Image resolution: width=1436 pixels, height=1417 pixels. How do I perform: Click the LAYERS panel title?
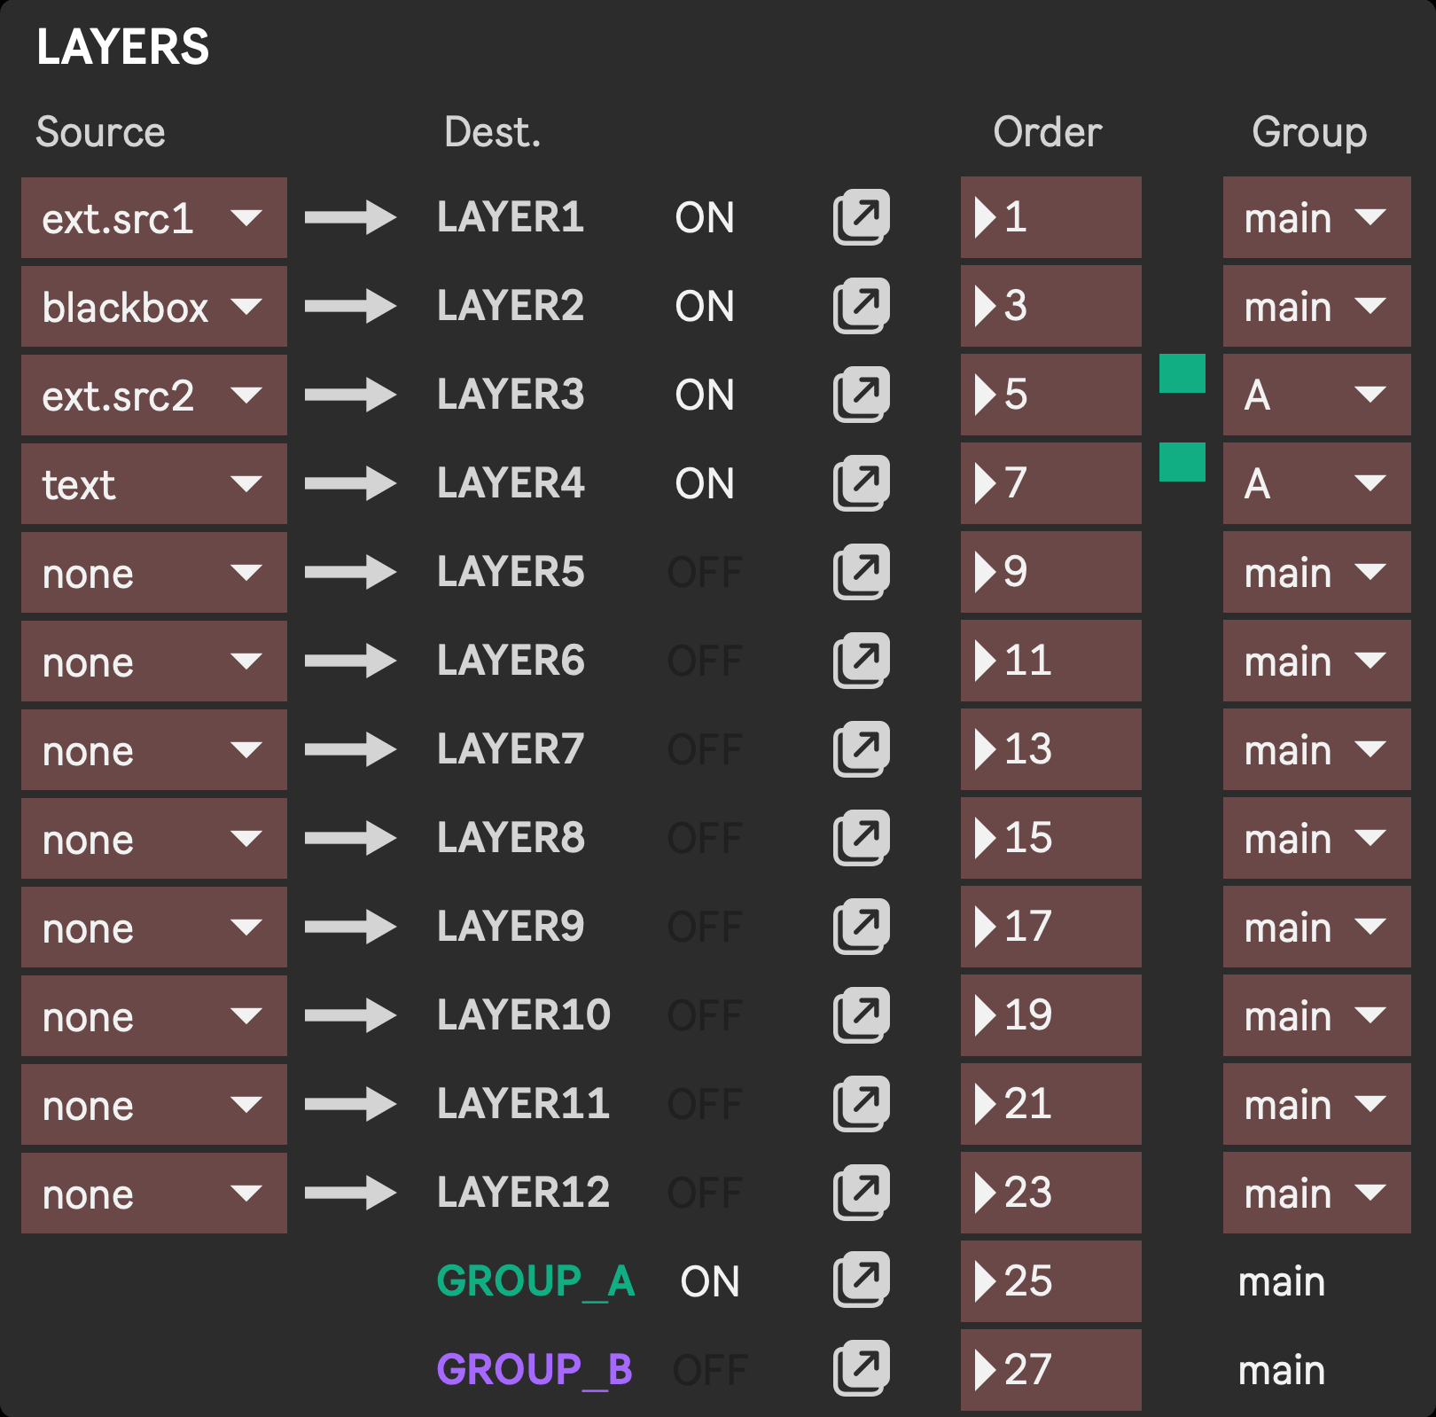coord(123,47)
